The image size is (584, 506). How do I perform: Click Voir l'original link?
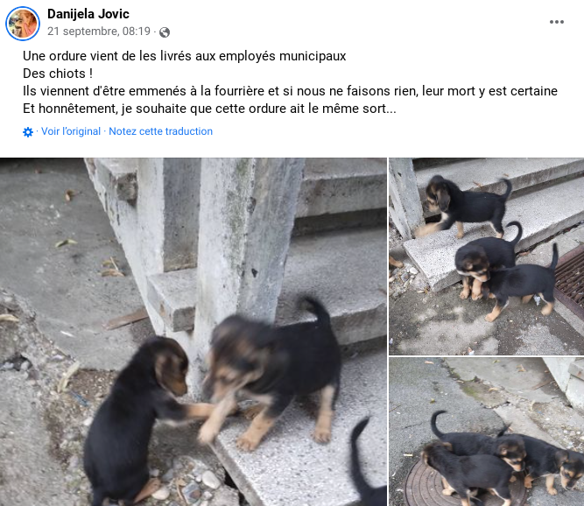(x=71, y=131)
